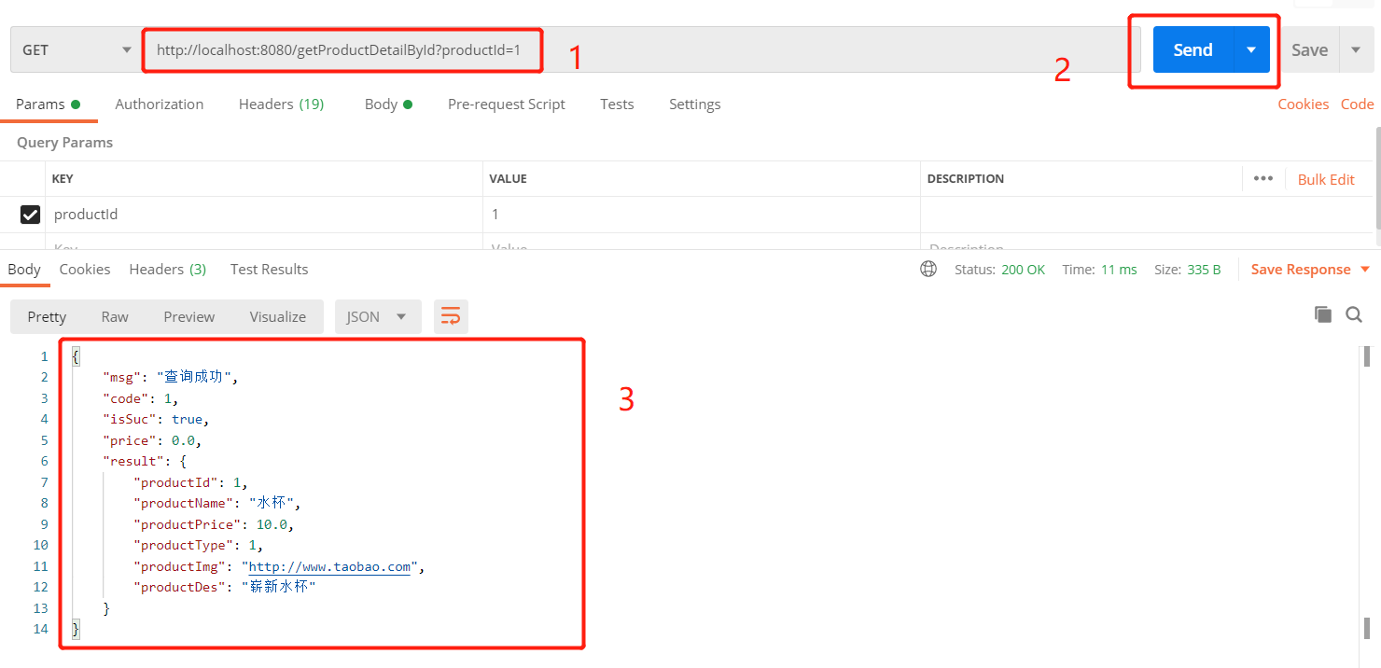Send the request
The height and width of the screenshot is (668, 1381).
pos(1193,49)
